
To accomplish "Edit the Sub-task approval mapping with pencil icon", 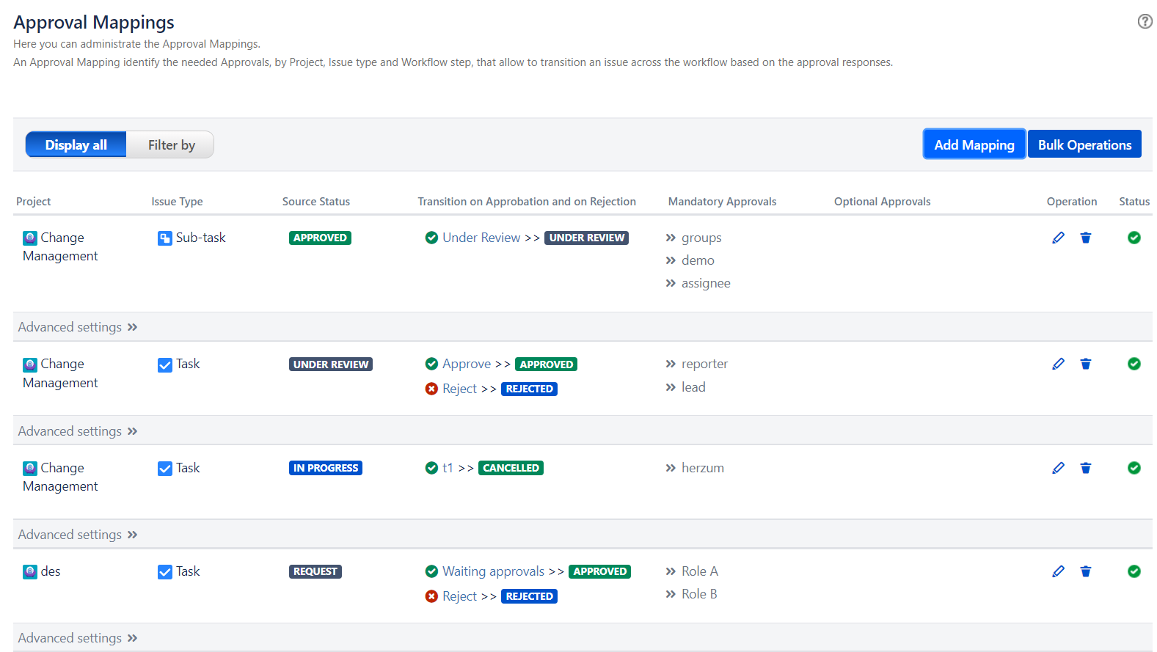I will pos(1058,238).
